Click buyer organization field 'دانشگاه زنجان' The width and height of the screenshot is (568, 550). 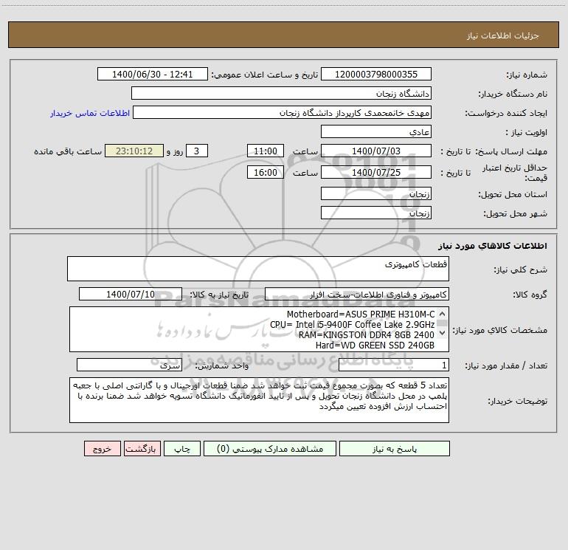click(281, 93)
